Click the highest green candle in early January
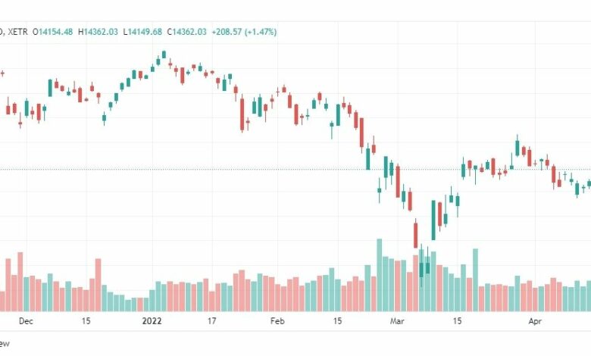Image resolution: width=591 pixels, height=356 pixels. click(x=164, y=55)
